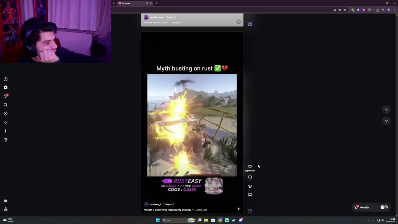398x224 pixels.
Task: Open the browser three-dot menu
Action: pos(395,10)
